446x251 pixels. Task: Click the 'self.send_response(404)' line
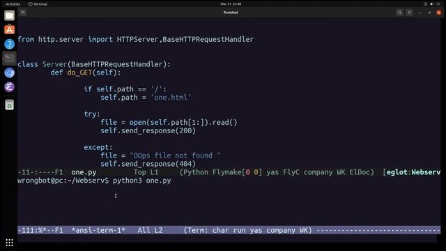click(148, 164)
